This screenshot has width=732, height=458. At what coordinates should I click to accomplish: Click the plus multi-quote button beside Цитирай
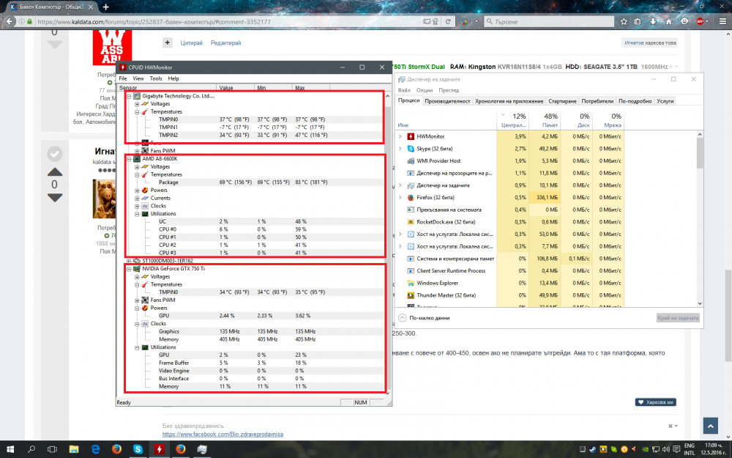click(x=168, y=43)
